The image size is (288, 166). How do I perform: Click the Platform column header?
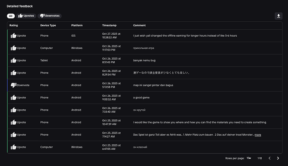click(77, 25)
